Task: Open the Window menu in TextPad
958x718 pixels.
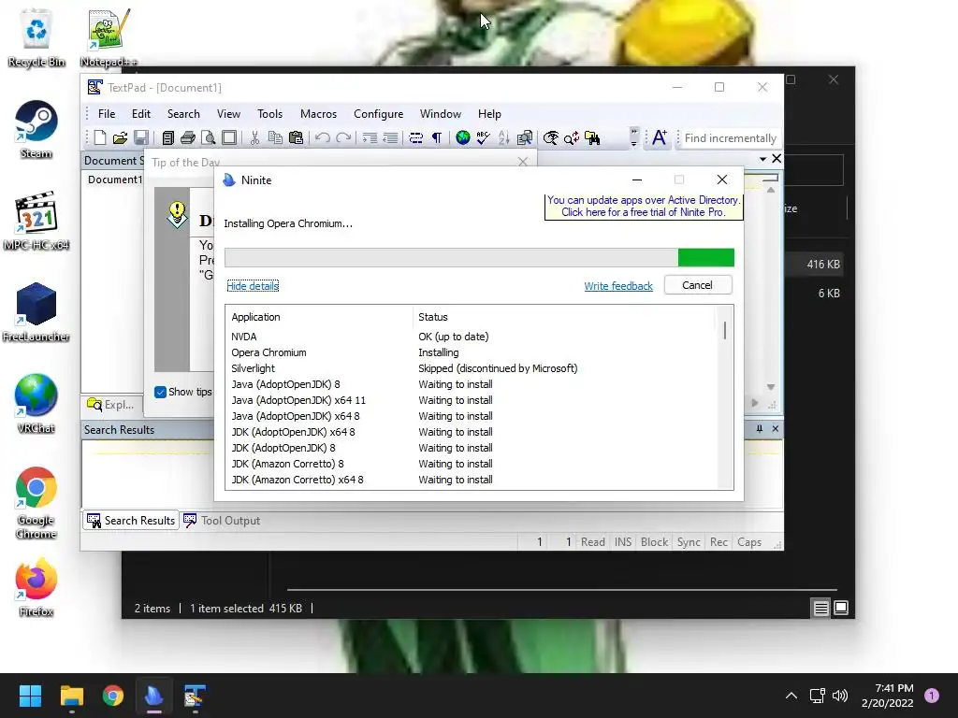Action: coord(440,114)
